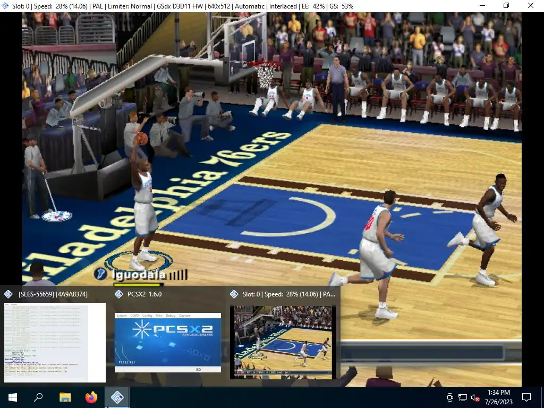Click the Slot: 0 Speed preview title

288,294
